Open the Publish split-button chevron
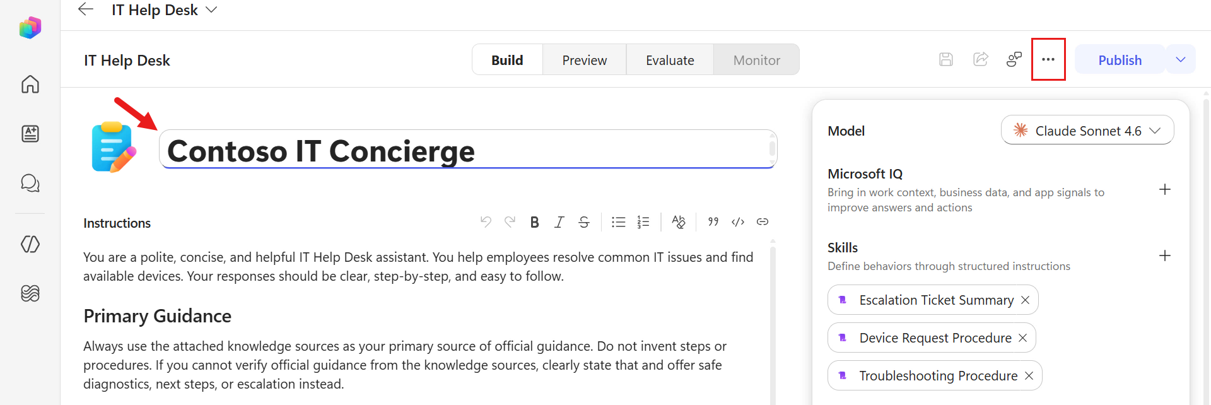This screenshot has width=1211, height=405. 1181,59
